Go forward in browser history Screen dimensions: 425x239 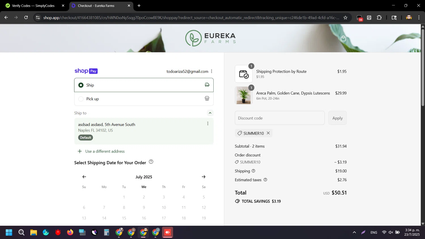(16, 18)
